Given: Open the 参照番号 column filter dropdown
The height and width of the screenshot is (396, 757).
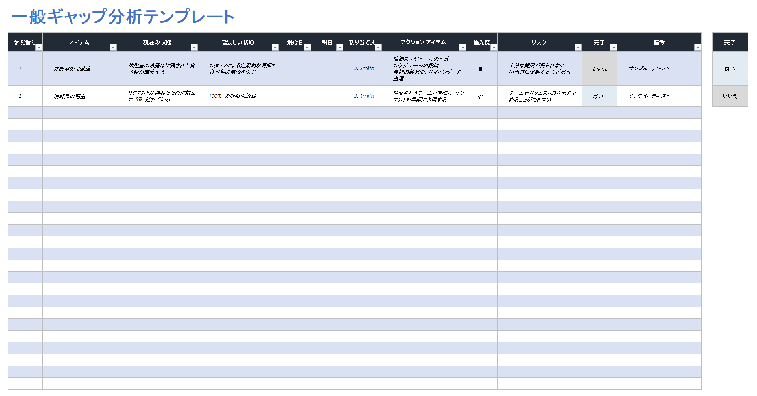Looking at the screenshot, I should (x=39, y=48).
